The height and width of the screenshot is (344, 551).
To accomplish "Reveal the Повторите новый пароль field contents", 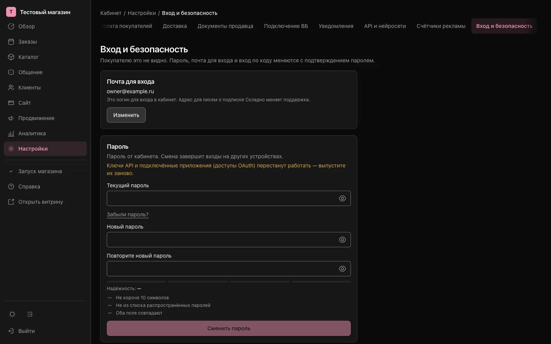I will pyautogui.click(x=342, y=269).
